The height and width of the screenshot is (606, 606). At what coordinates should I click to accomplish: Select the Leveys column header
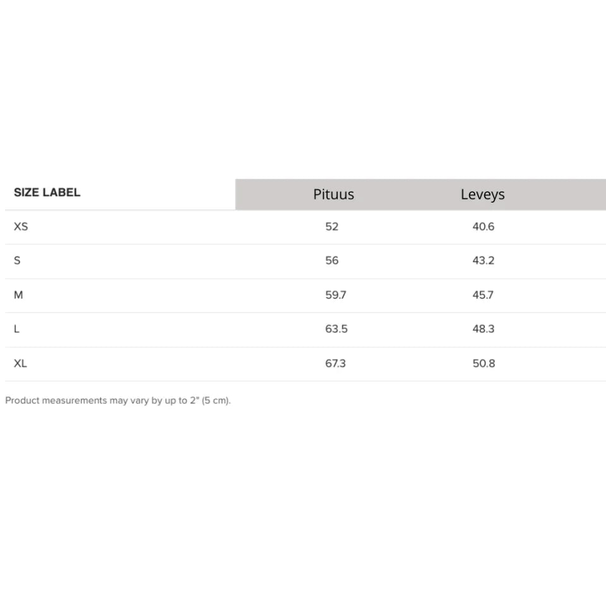[x=482, y=194]
